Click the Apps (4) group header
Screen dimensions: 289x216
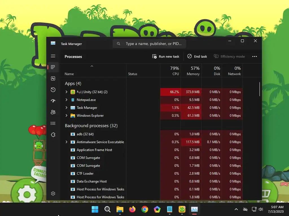(x=73, y=84)
